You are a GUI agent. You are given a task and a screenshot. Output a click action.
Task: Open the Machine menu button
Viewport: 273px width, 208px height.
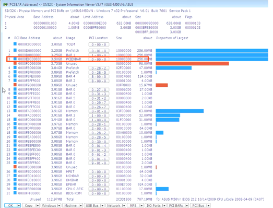(70, 205)
